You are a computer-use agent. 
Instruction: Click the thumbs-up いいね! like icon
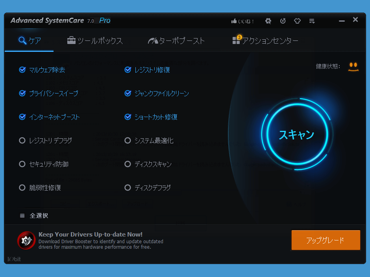[234, 21]
